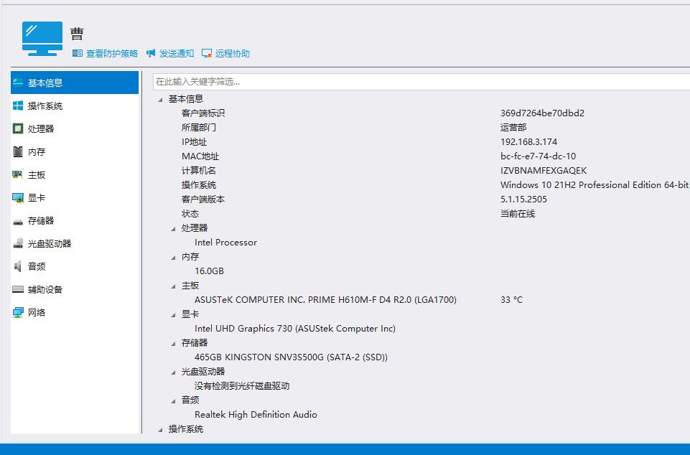
Task: Select the 显卡 display icon
Action: coord(18,198)
